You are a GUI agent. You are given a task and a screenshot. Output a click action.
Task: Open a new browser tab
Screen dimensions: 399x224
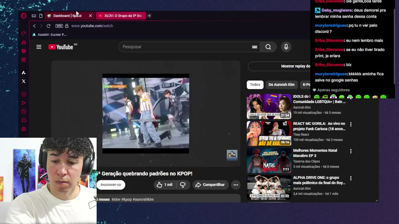coord(149,16)
